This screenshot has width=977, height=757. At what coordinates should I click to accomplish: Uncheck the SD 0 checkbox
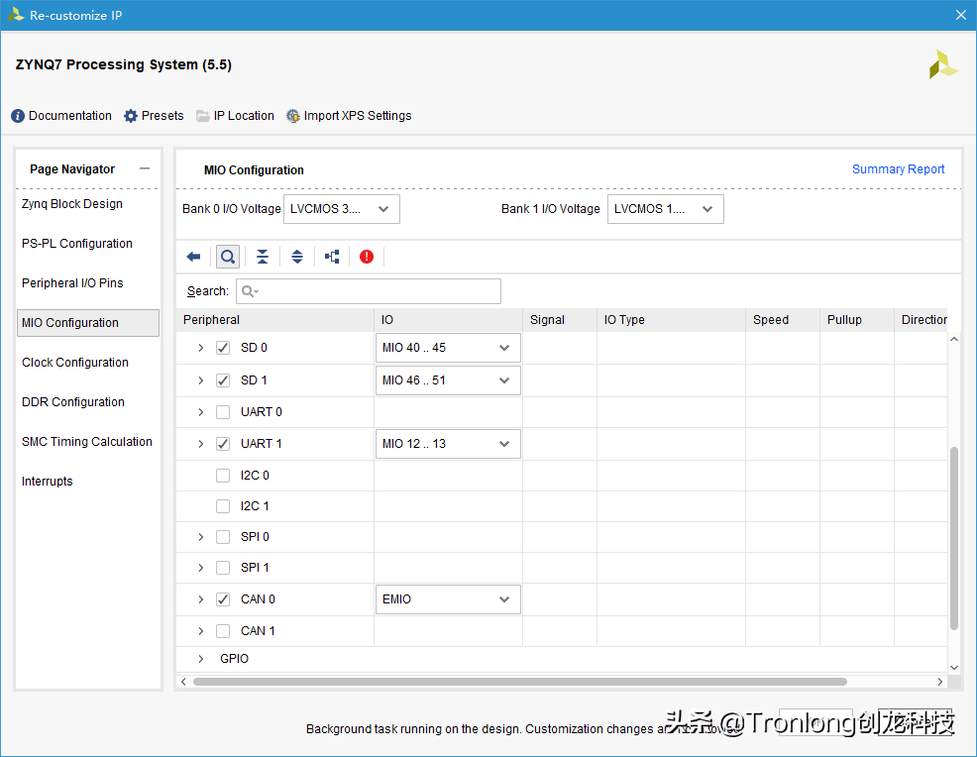[223, 348]
